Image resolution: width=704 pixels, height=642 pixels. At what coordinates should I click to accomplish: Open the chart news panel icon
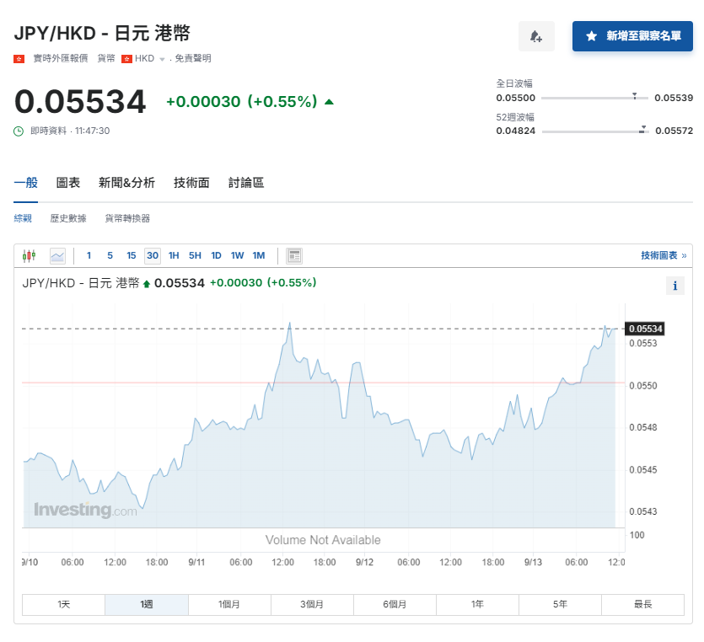point(293,255)
